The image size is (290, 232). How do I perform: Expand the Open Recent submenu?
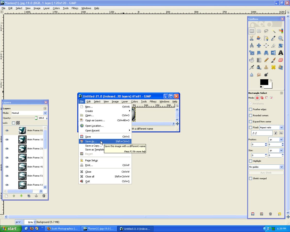click(105, 131)
